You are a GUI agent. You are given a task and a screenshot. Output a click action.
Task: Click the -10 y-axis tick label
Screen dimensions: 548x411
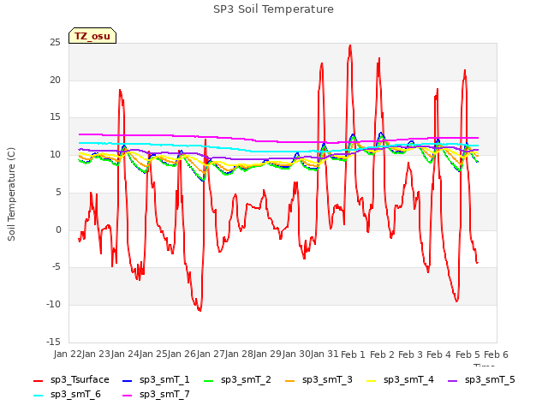(x=53, y=305)
